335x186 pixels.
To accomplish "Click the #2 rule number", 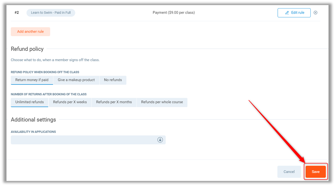I will click(x=17, y=13).
